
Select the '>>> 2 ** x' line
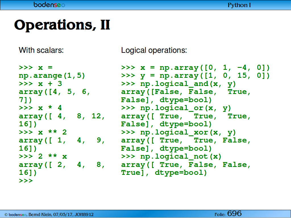click(43, 156)
